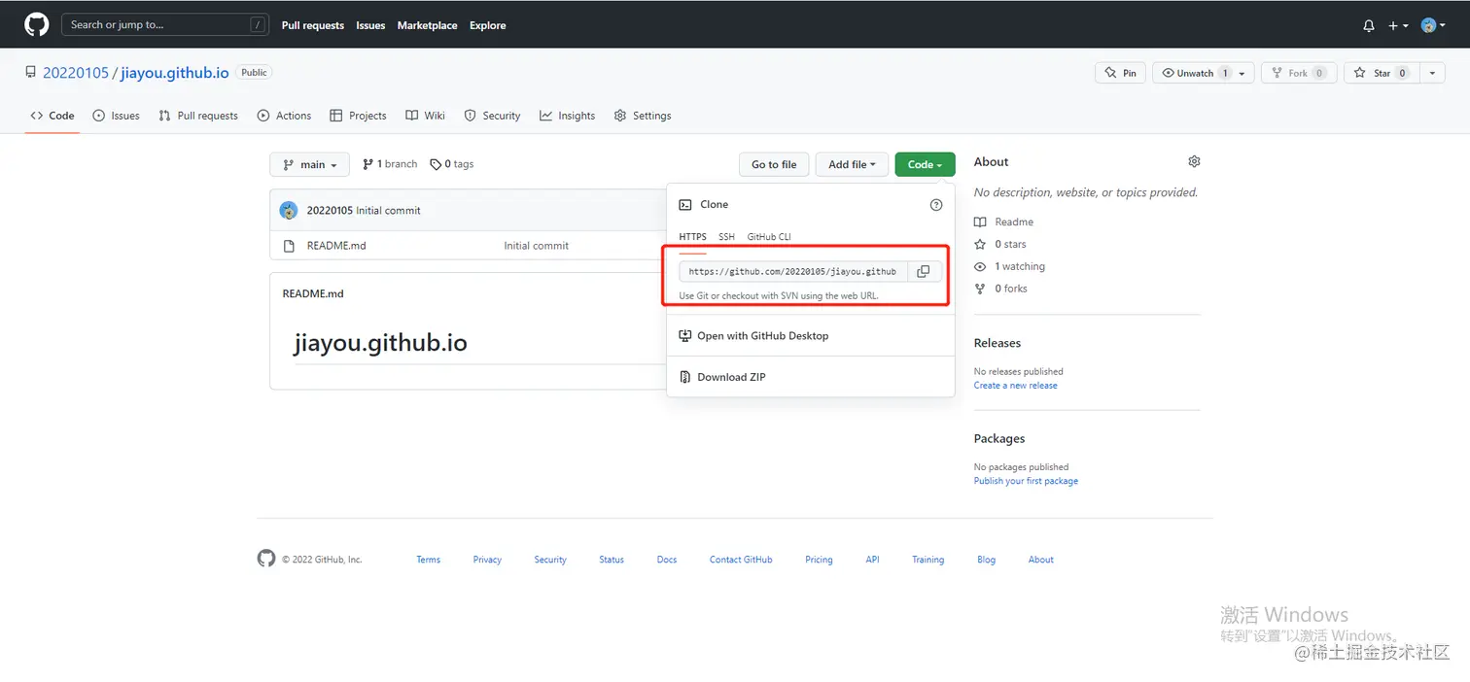This screenshot has width=1470, height=682.
Task: Click the Clone help question mark icon
Action: pos(936,205)
